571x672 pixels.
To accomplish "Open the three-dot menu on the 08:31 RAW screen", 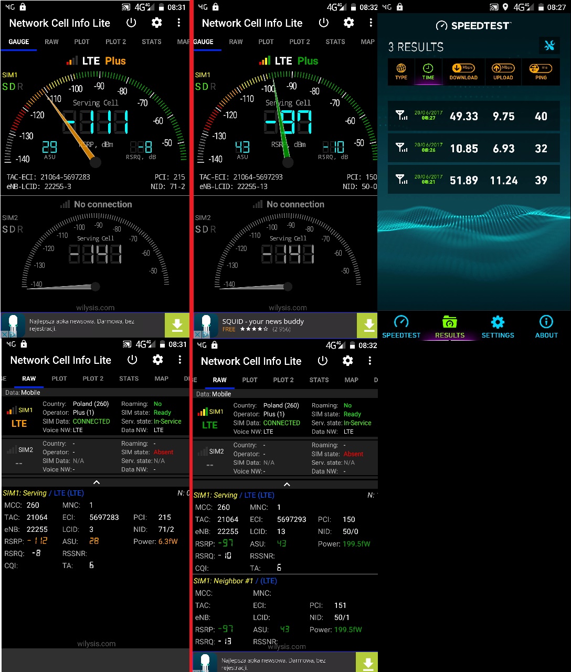I will [180, 360].
